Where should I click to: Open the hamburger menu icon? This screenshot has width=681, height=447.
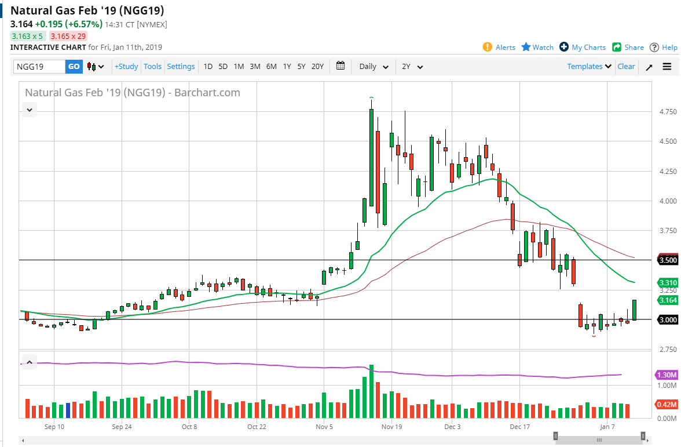tap(667, 67)
